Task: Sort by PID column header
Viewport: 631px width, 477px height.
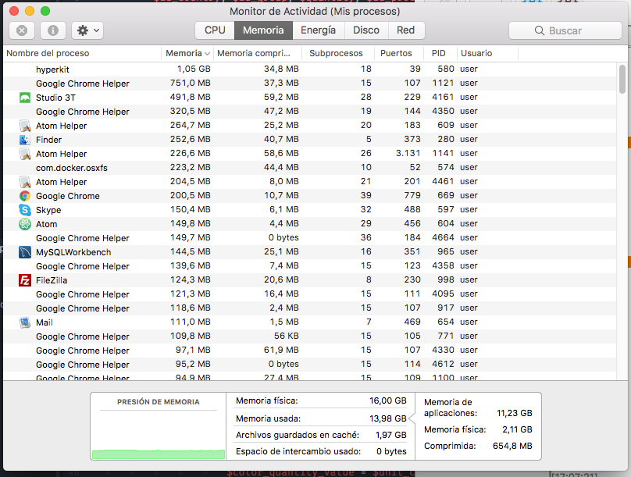Action: [440, 53]
